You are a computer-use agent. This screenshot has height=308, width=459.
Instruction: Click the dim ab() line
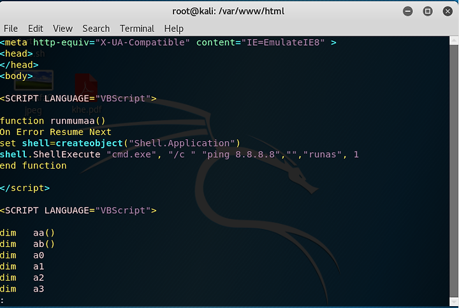click(27, 244)
